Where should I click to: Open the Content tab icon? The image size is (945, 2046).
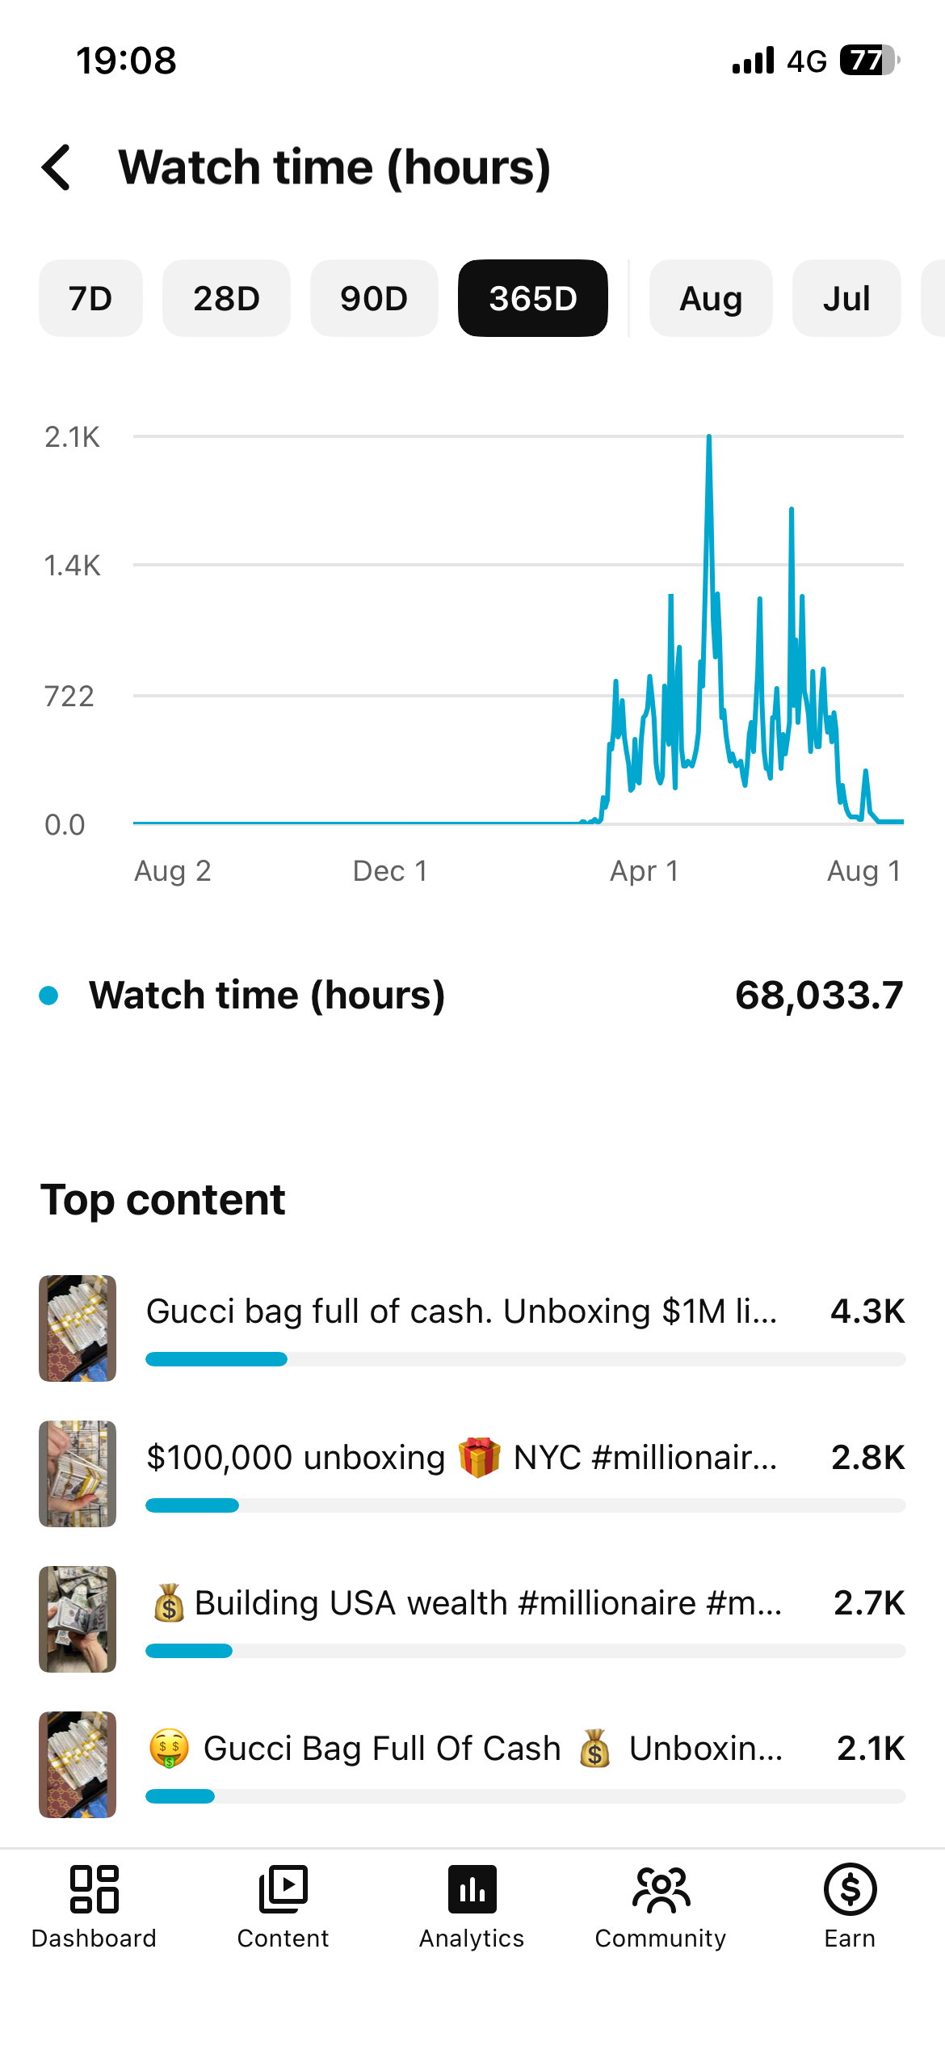pyautogui.click(x=283, y=1888)
